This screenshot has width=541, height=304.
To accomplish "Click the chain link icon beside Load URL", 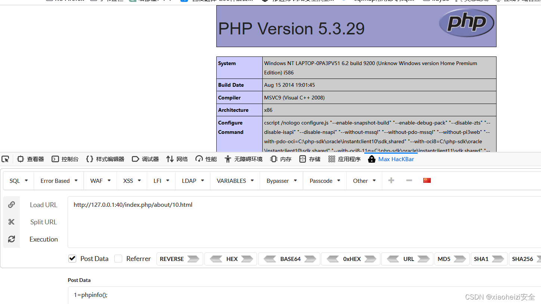I will (11, 205).
